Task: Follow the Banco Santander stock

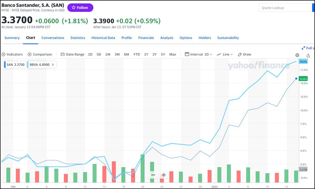Action: pos(80,8)
